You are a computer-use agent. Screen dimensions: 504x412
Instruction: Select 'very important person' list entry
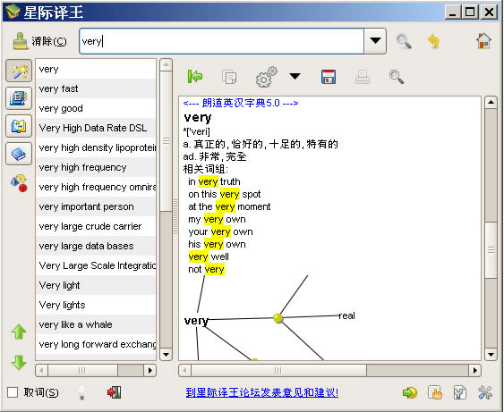click(96, 206)
